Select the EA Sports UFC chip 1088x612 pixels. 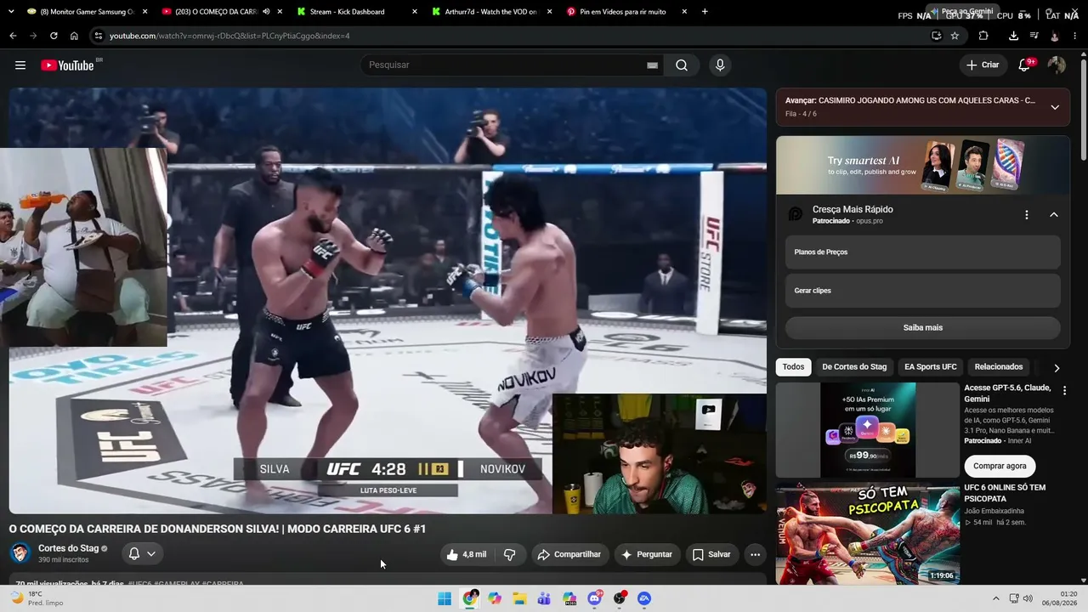(931, 367)
